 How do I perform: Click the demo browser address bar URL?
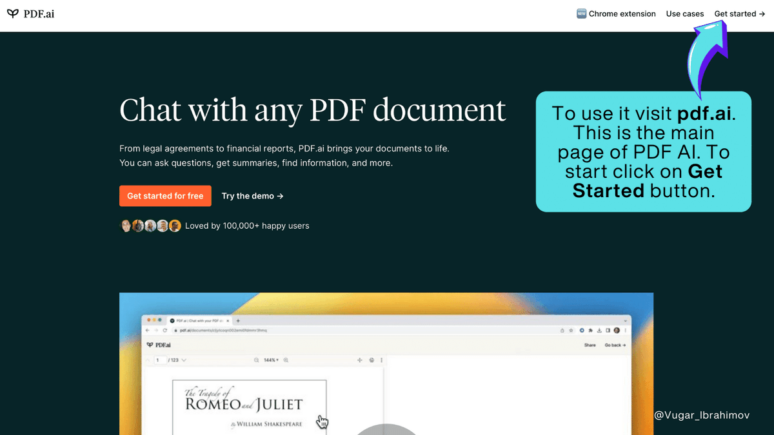point(223,331)
